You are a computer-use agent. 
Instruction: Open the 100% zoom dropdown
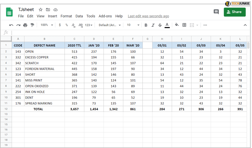[x=47, y=25]
